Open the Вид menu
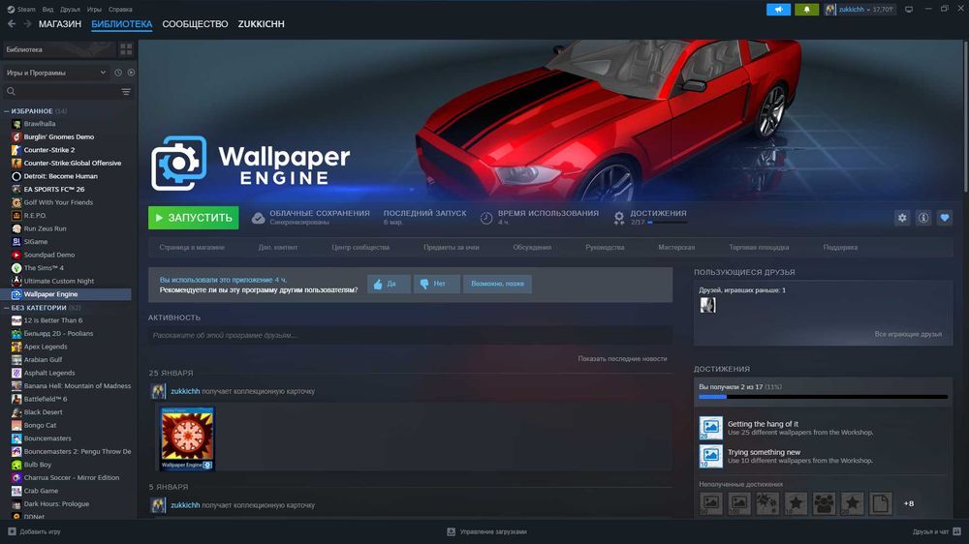969x544 pixels. click(x=47, y=10)
